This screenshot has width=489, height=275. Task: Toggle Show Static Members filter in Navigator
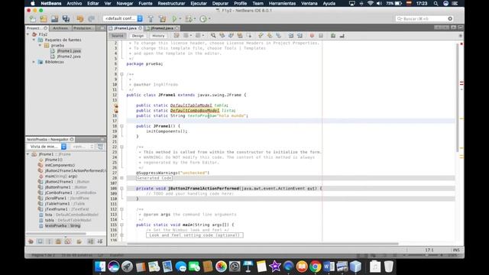click(49, 241)
